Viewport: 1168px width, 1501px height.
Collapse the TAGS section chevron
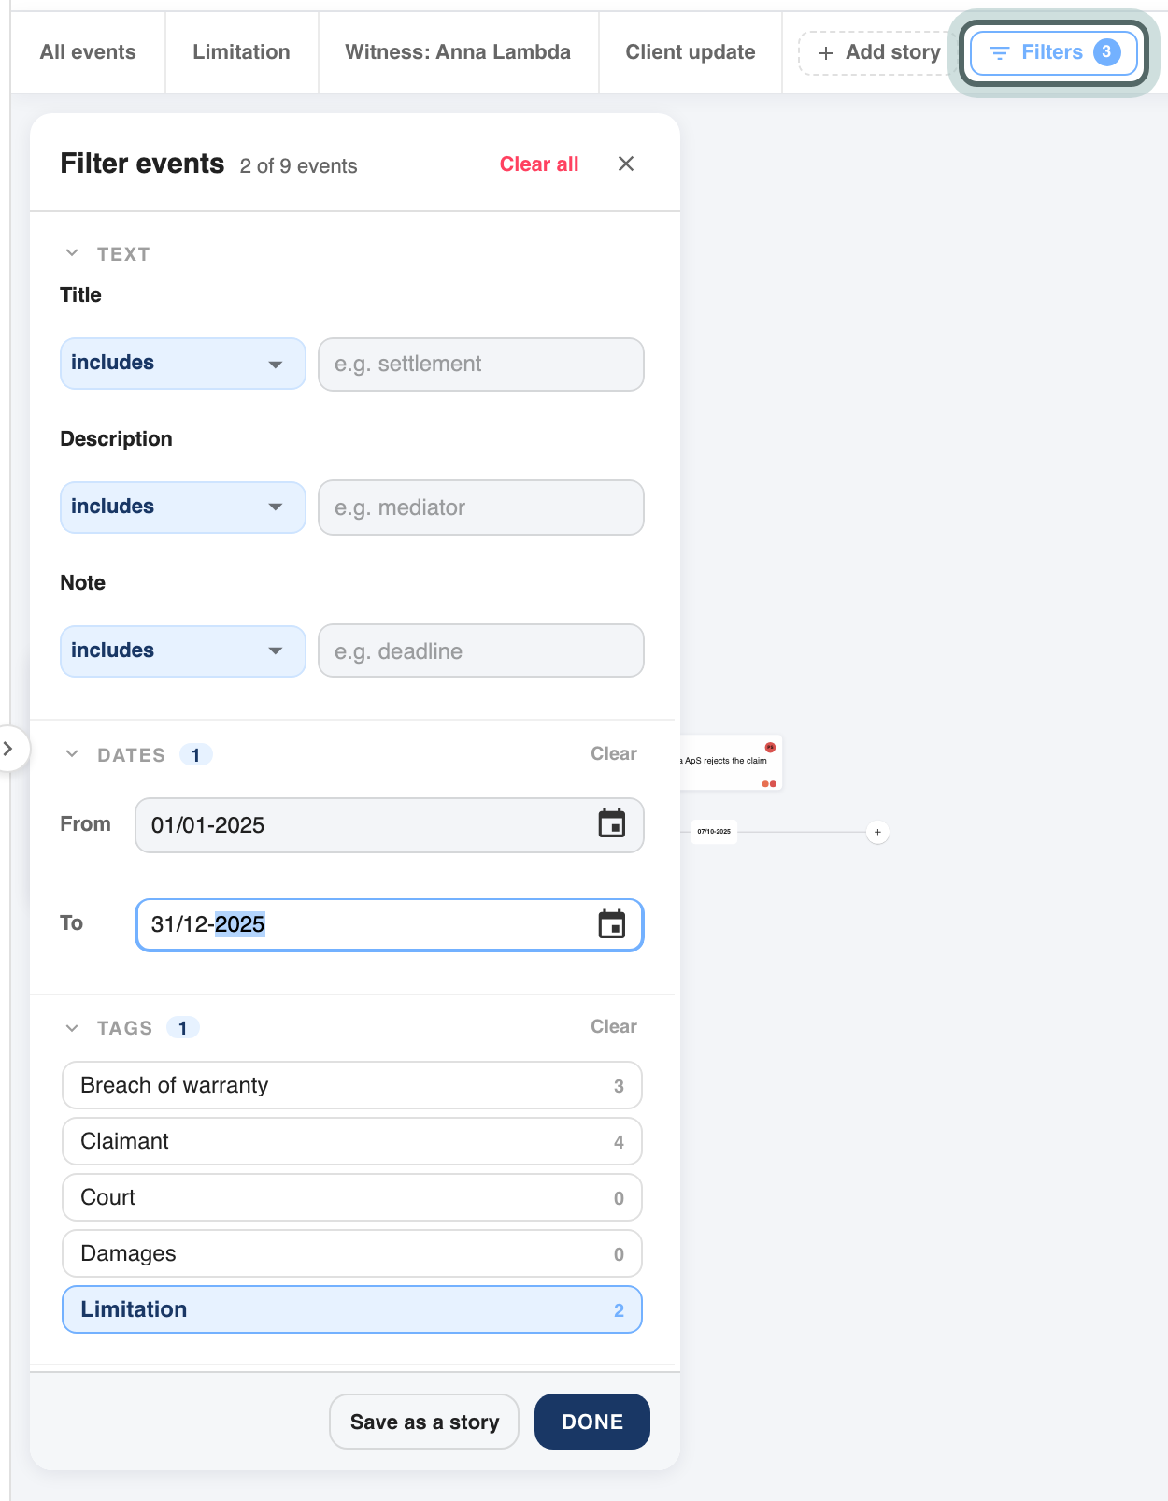point(72,1028)
